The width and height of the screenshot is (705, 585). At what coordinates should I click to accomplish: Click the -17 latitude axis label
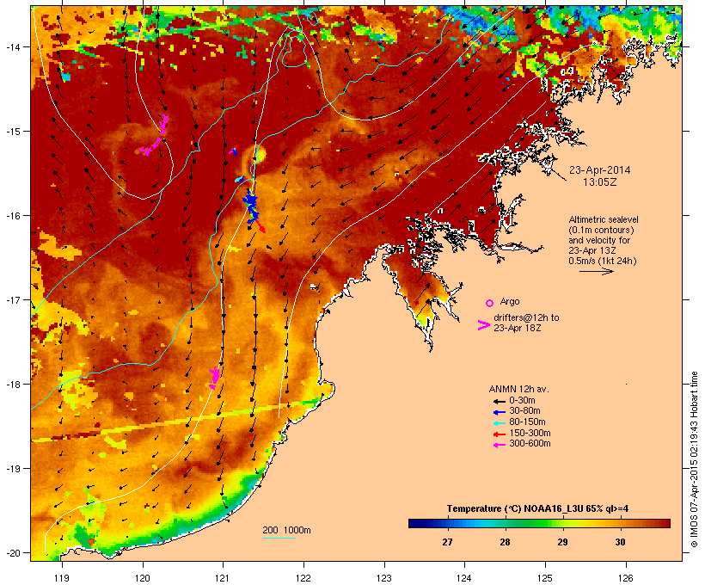(12, 300)
